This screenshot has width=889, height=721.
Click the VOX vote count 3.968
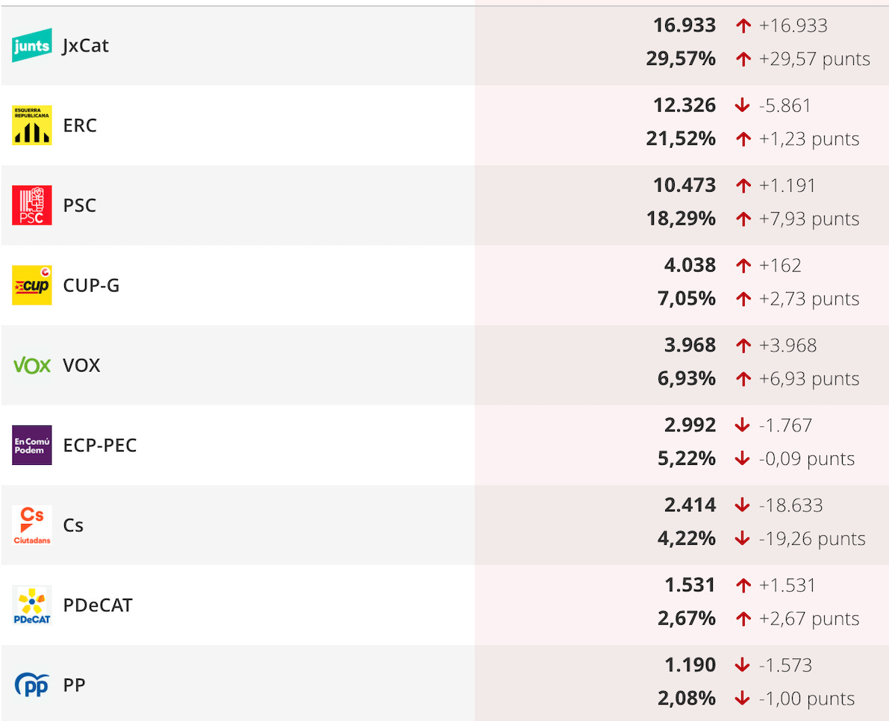690,345
